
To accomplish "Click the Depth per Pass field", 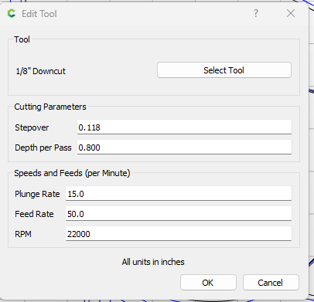I will (x=184, y=148).
